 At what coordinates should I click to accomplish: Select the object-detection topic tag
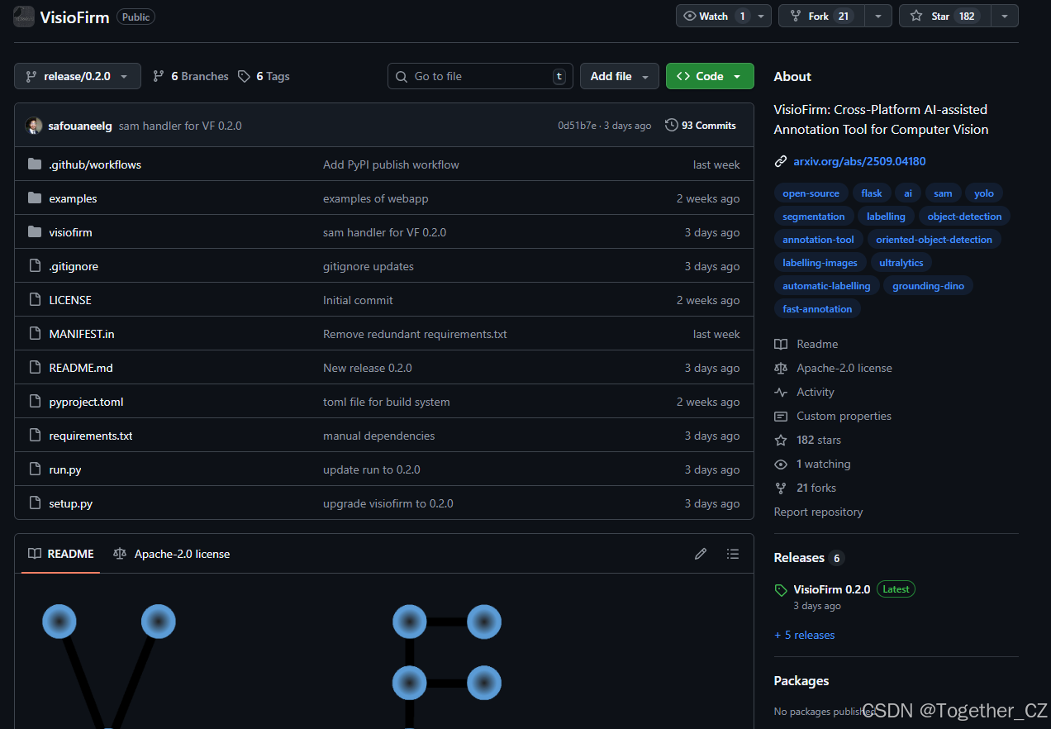(x=964, y=217)
